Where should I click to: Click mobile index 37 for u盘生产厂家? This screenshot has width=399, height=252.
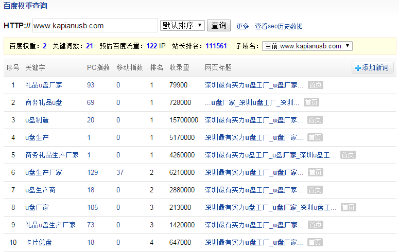point(120,173)
